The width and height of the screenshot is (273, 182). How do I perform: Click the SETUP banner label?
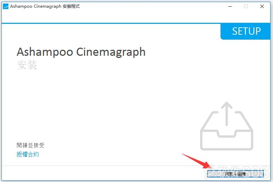[x=246, y=31]
